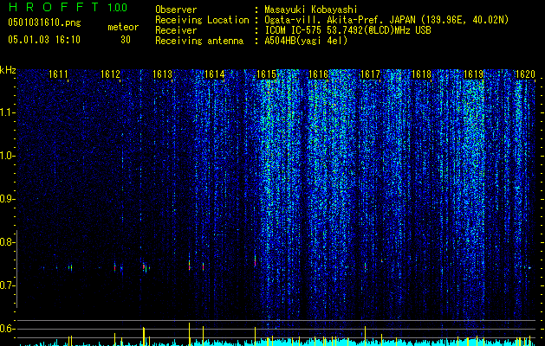Click the 1611 time marker
The height and width of the screenshot is (346, 545).
(x=58, y=74)
